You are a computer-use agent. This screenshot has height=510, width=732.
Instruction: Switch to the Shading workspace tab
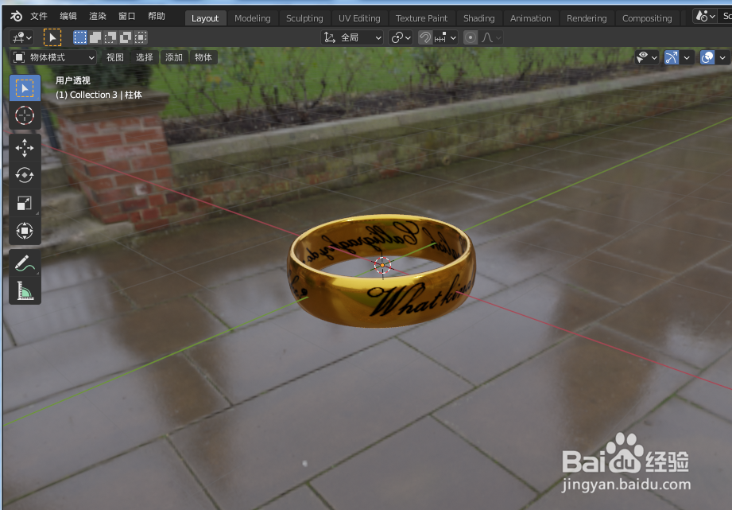479,18
